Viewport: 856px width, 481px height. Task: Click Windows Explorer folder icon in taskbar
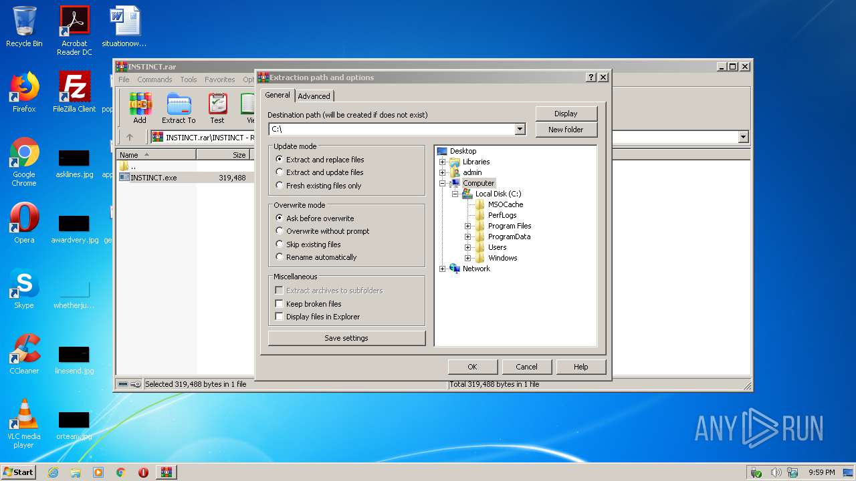tap(76, 472)
